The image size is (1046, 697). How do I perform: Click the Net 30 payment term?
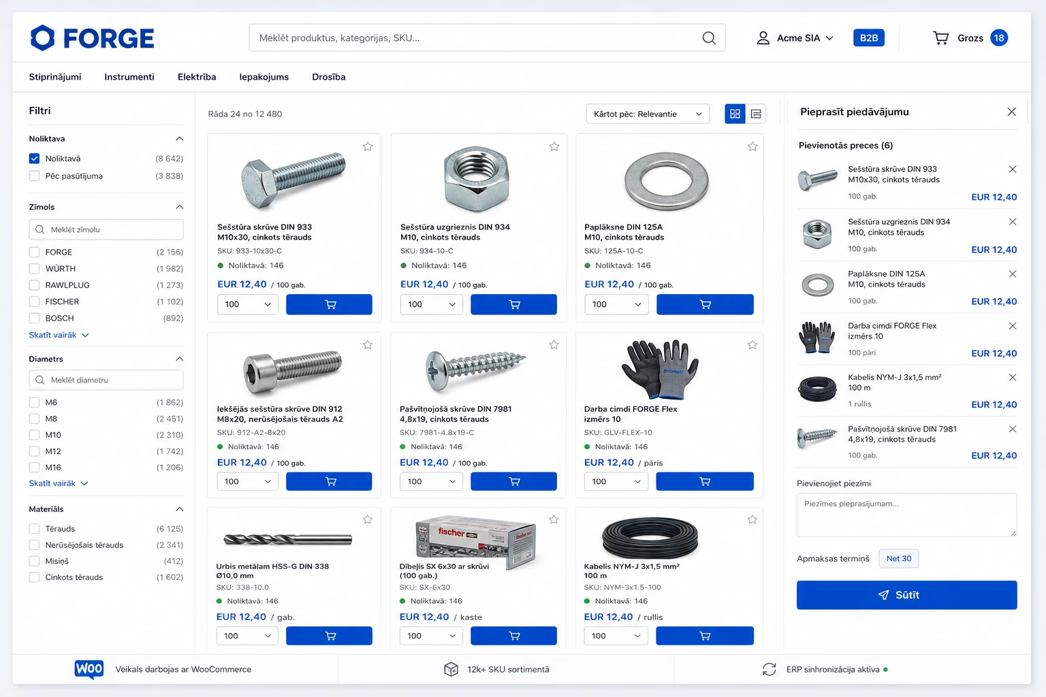tap(899, 558)
